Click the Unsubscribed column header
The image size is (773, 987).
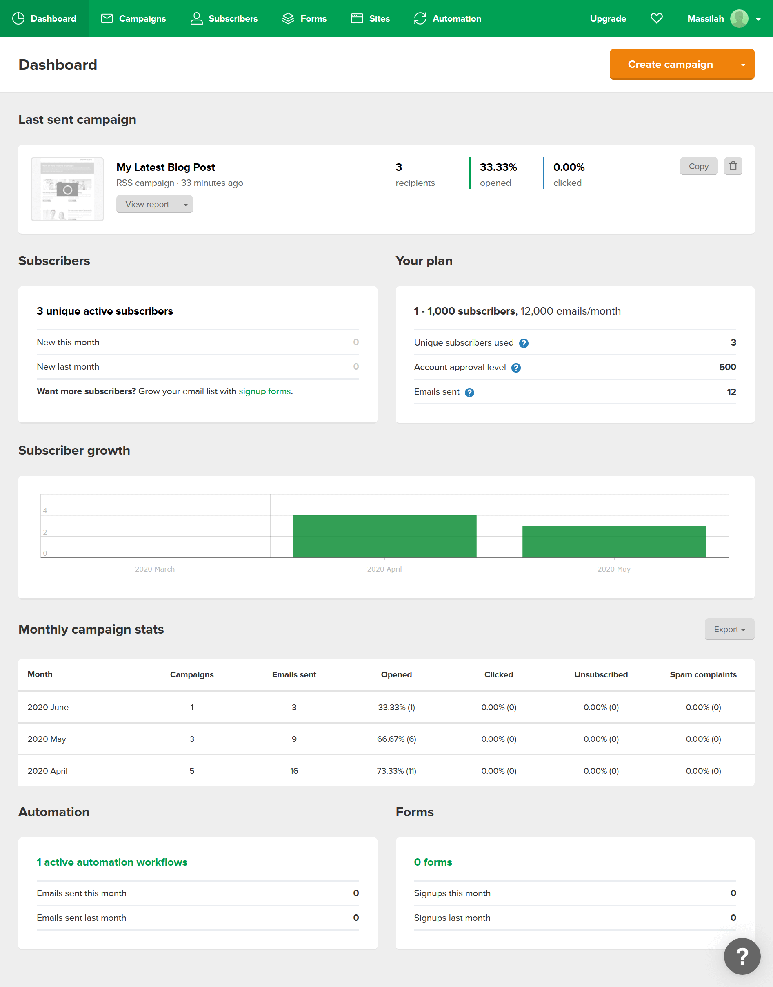click(601, 674)
